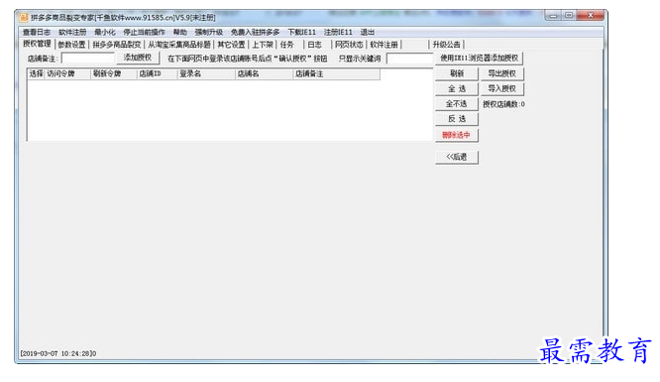Image resolution: width=660 pixels, height=382 pixels.
Task: Click the 访问令牌 column header
Action: tap(67, 73)
